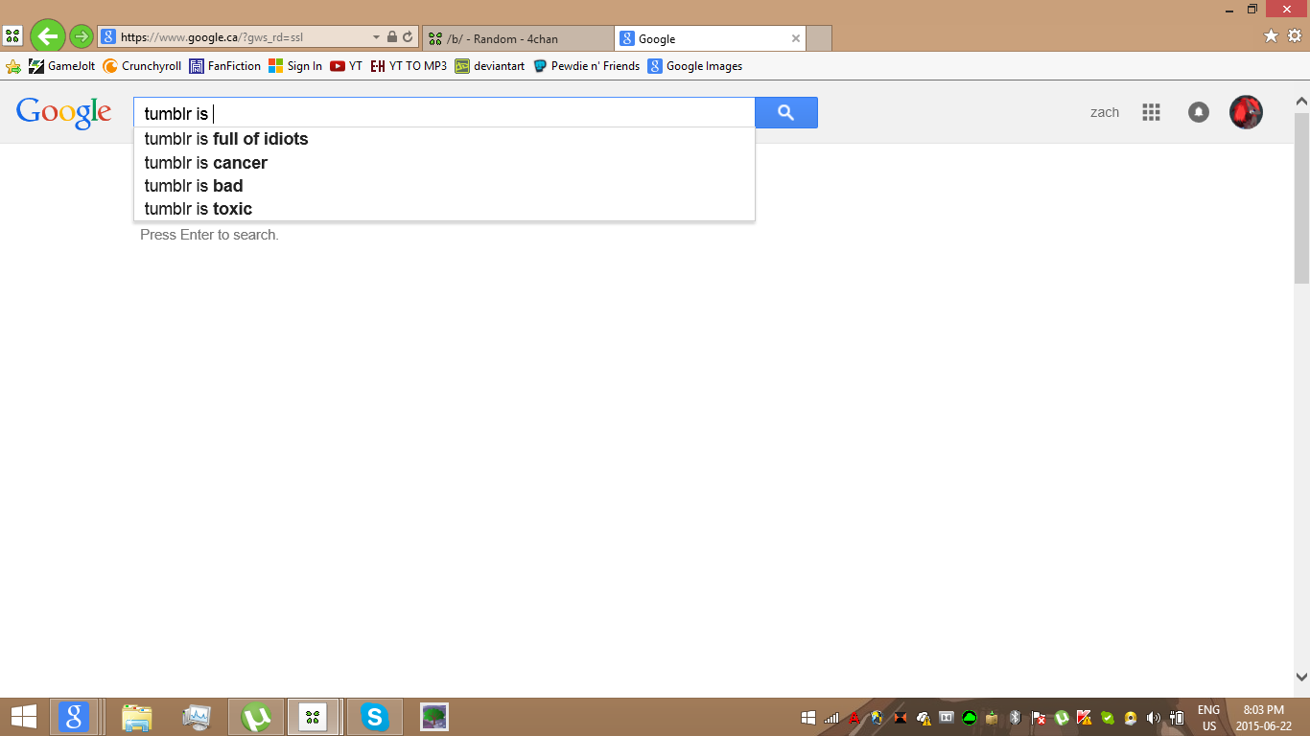The width and height of the screenshot is (1310, 736).
Task: Open Skype from the taskbar
Action: [x=374, y=717]
